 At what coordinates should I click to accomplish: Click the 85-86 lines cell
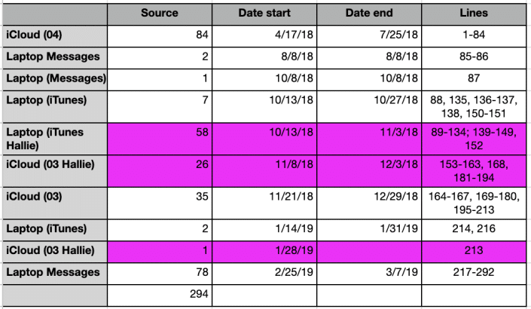point(473,57)
